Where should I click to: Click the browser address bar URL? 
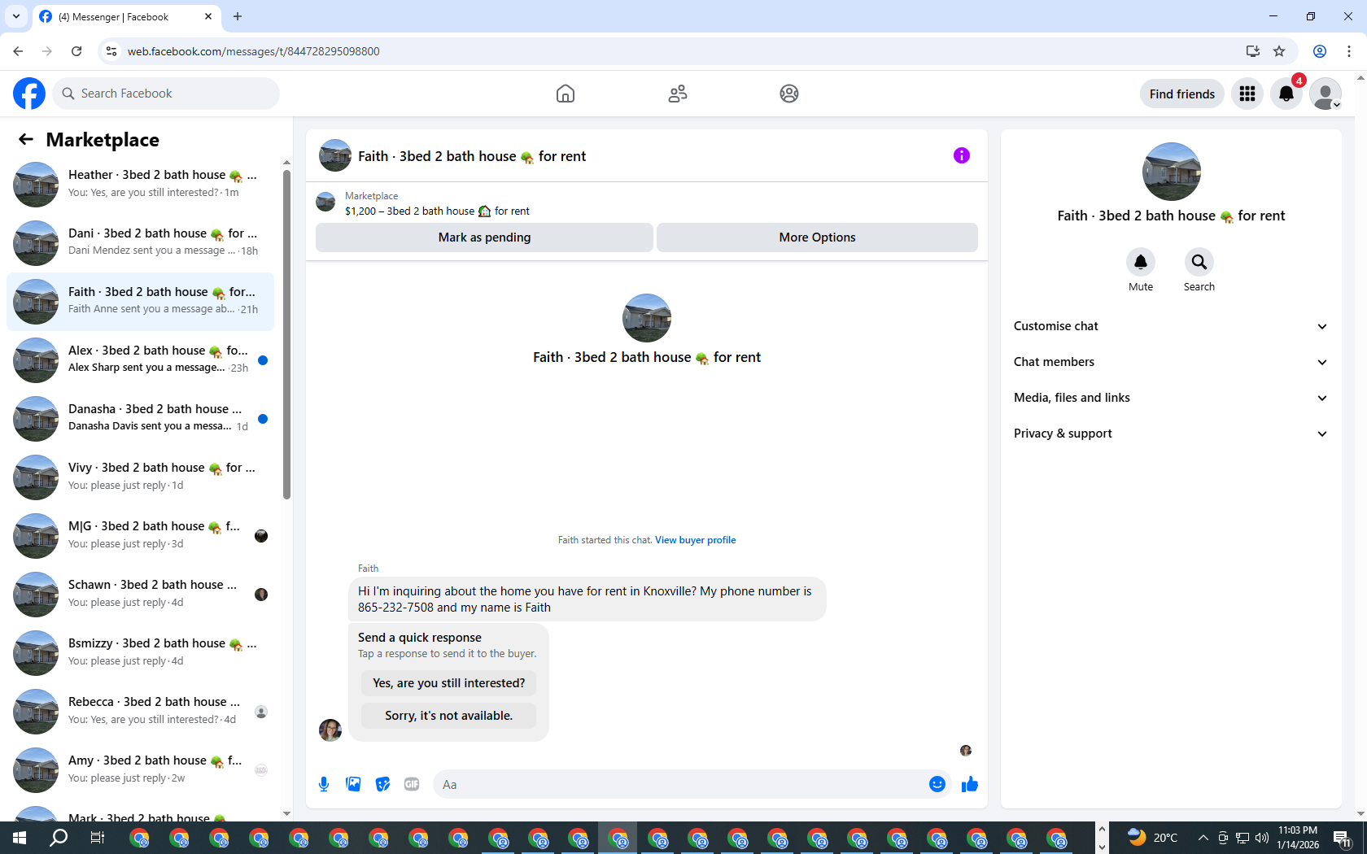(254, 51)
